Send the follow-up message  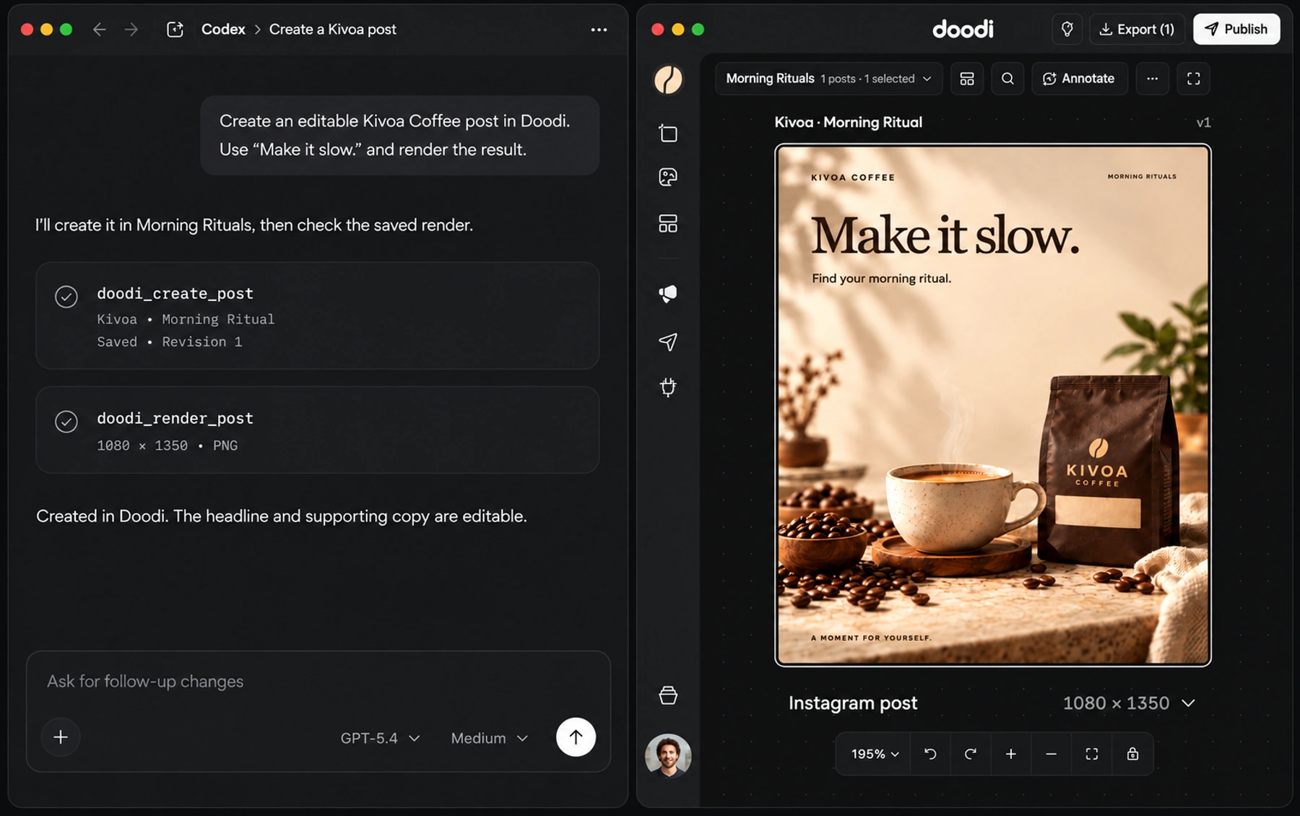click(x=576, y=737)
